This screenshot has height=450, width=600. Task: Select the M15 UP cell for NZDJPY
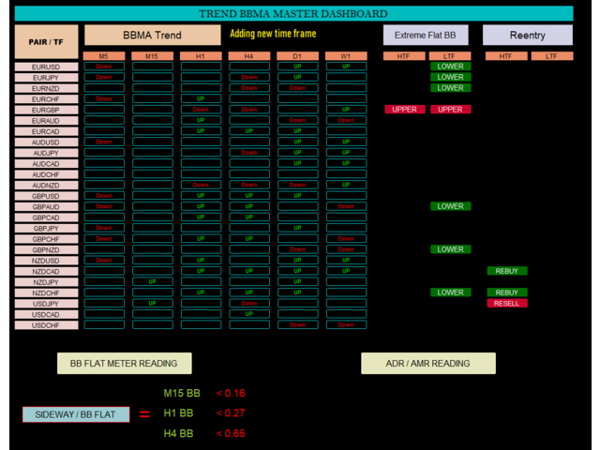[152, 282]
